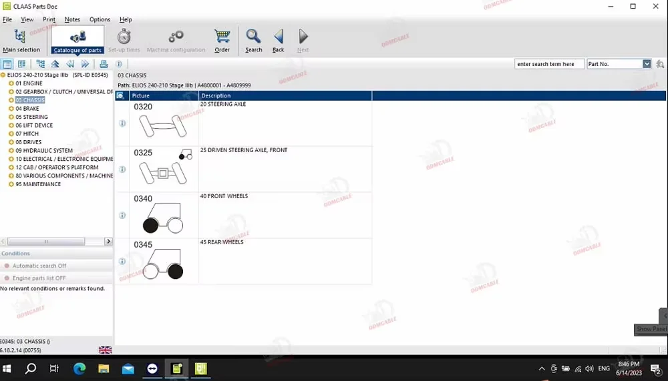
Task: Click the print icon in the secondary toolbar
Action: 104,64
